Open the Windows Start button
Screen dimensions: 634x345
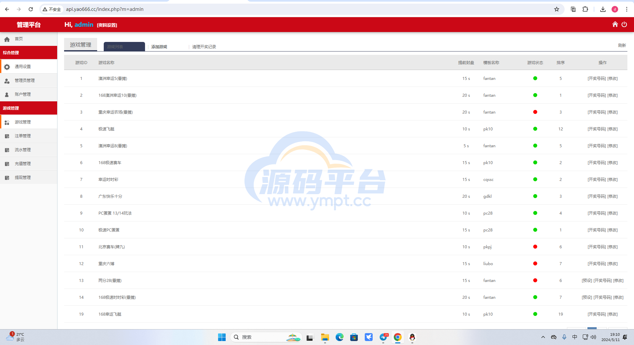[x=222, y=337]
